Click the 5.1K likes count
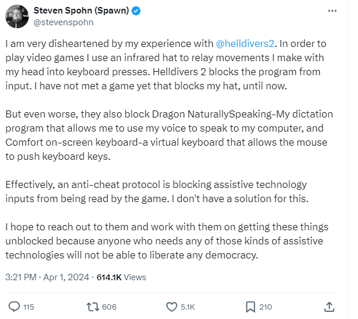This screenshot has width=358, height=319. 189,307
